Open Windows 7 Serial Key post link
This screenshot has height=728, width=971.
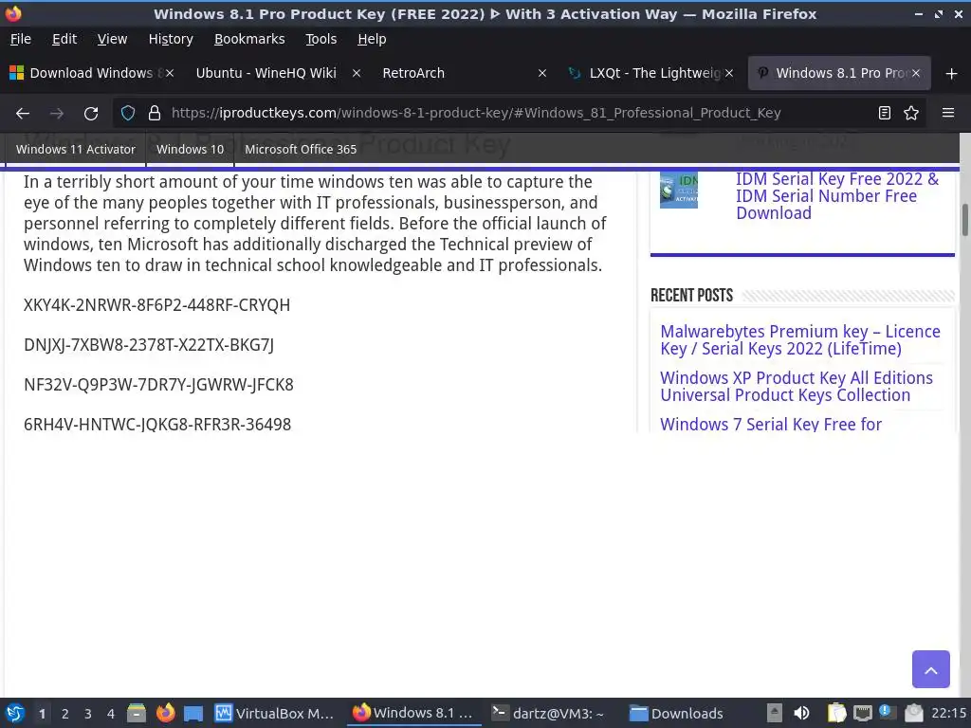point(771,425)
